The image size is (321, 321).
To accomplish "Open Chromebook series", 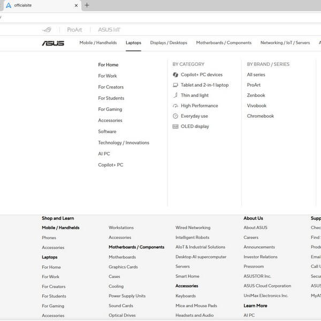I will [260, 116].
